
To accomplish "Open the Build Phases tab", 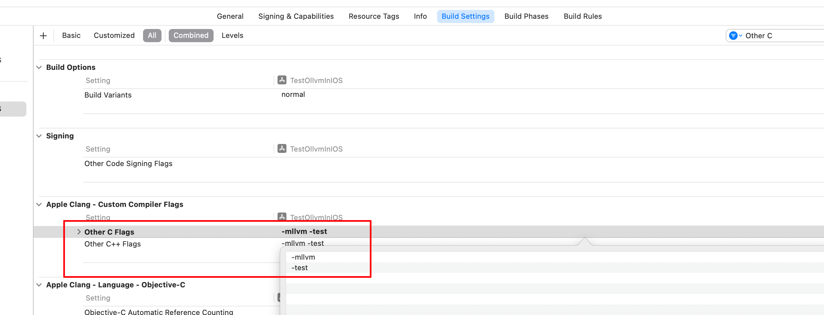I will [x=526, y=16].
